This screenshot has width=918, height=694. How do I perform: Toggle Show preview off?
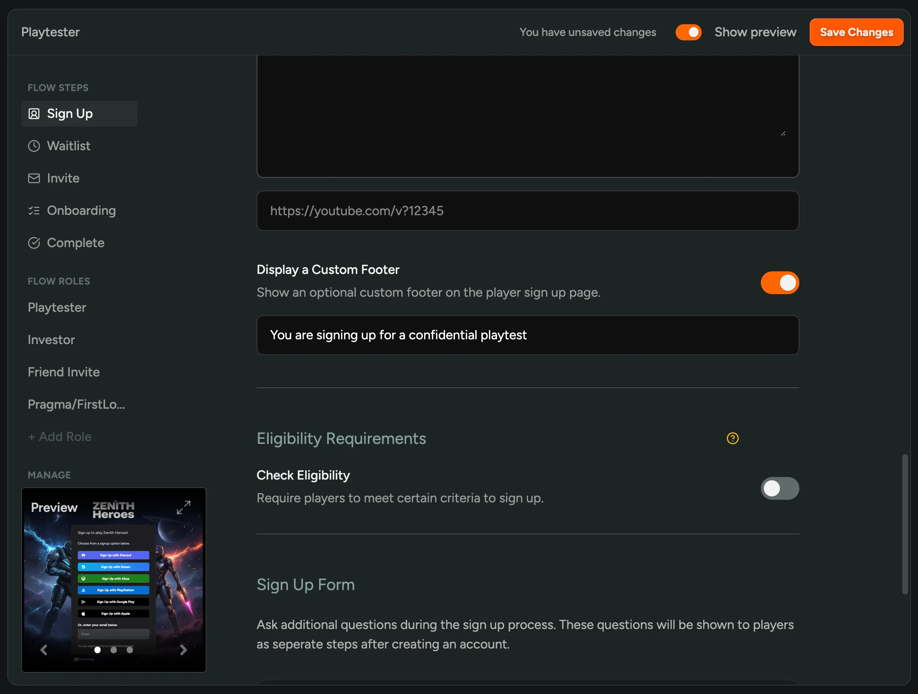tap(688, 32)
